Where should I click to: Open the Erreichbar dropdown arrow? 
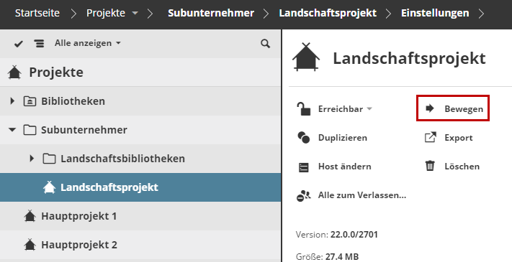(369, 109)
